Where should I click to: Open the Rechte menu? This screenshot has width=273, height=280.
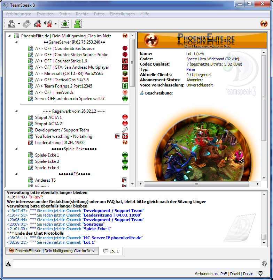[x=82, y=14]
